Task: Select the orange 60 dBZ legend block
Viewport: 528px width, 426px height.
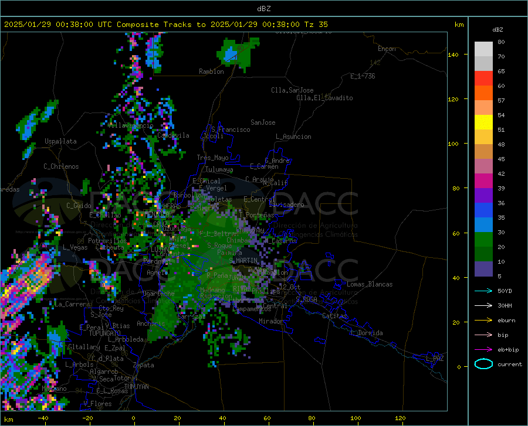Action: tap(483, 93)
